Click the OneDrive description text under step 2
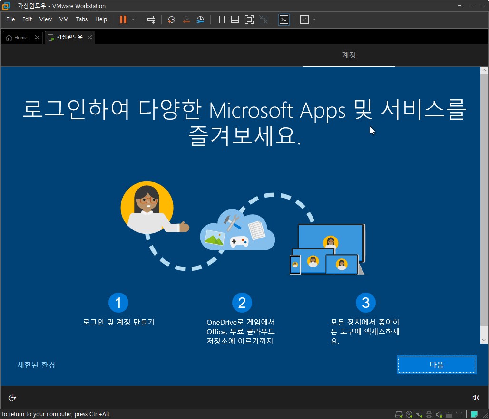The width and height of the screenshot is (489, 419). (240, 332)
